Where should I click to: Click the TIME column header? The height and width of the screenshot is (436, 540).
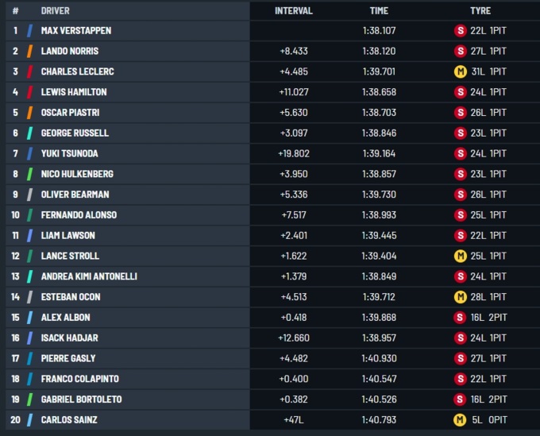coord(379,11)
